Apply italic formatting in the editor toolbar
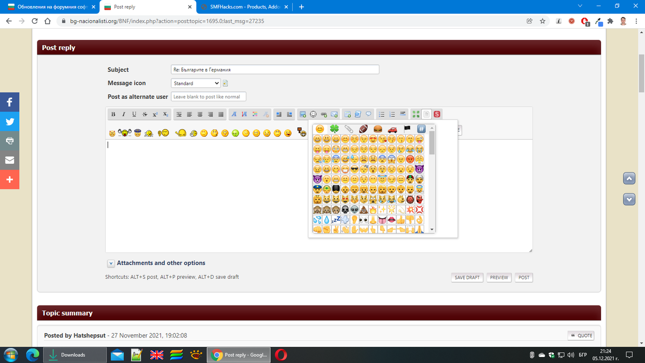Viewport: 645px width, 363px height. click(x=123, y=114)
